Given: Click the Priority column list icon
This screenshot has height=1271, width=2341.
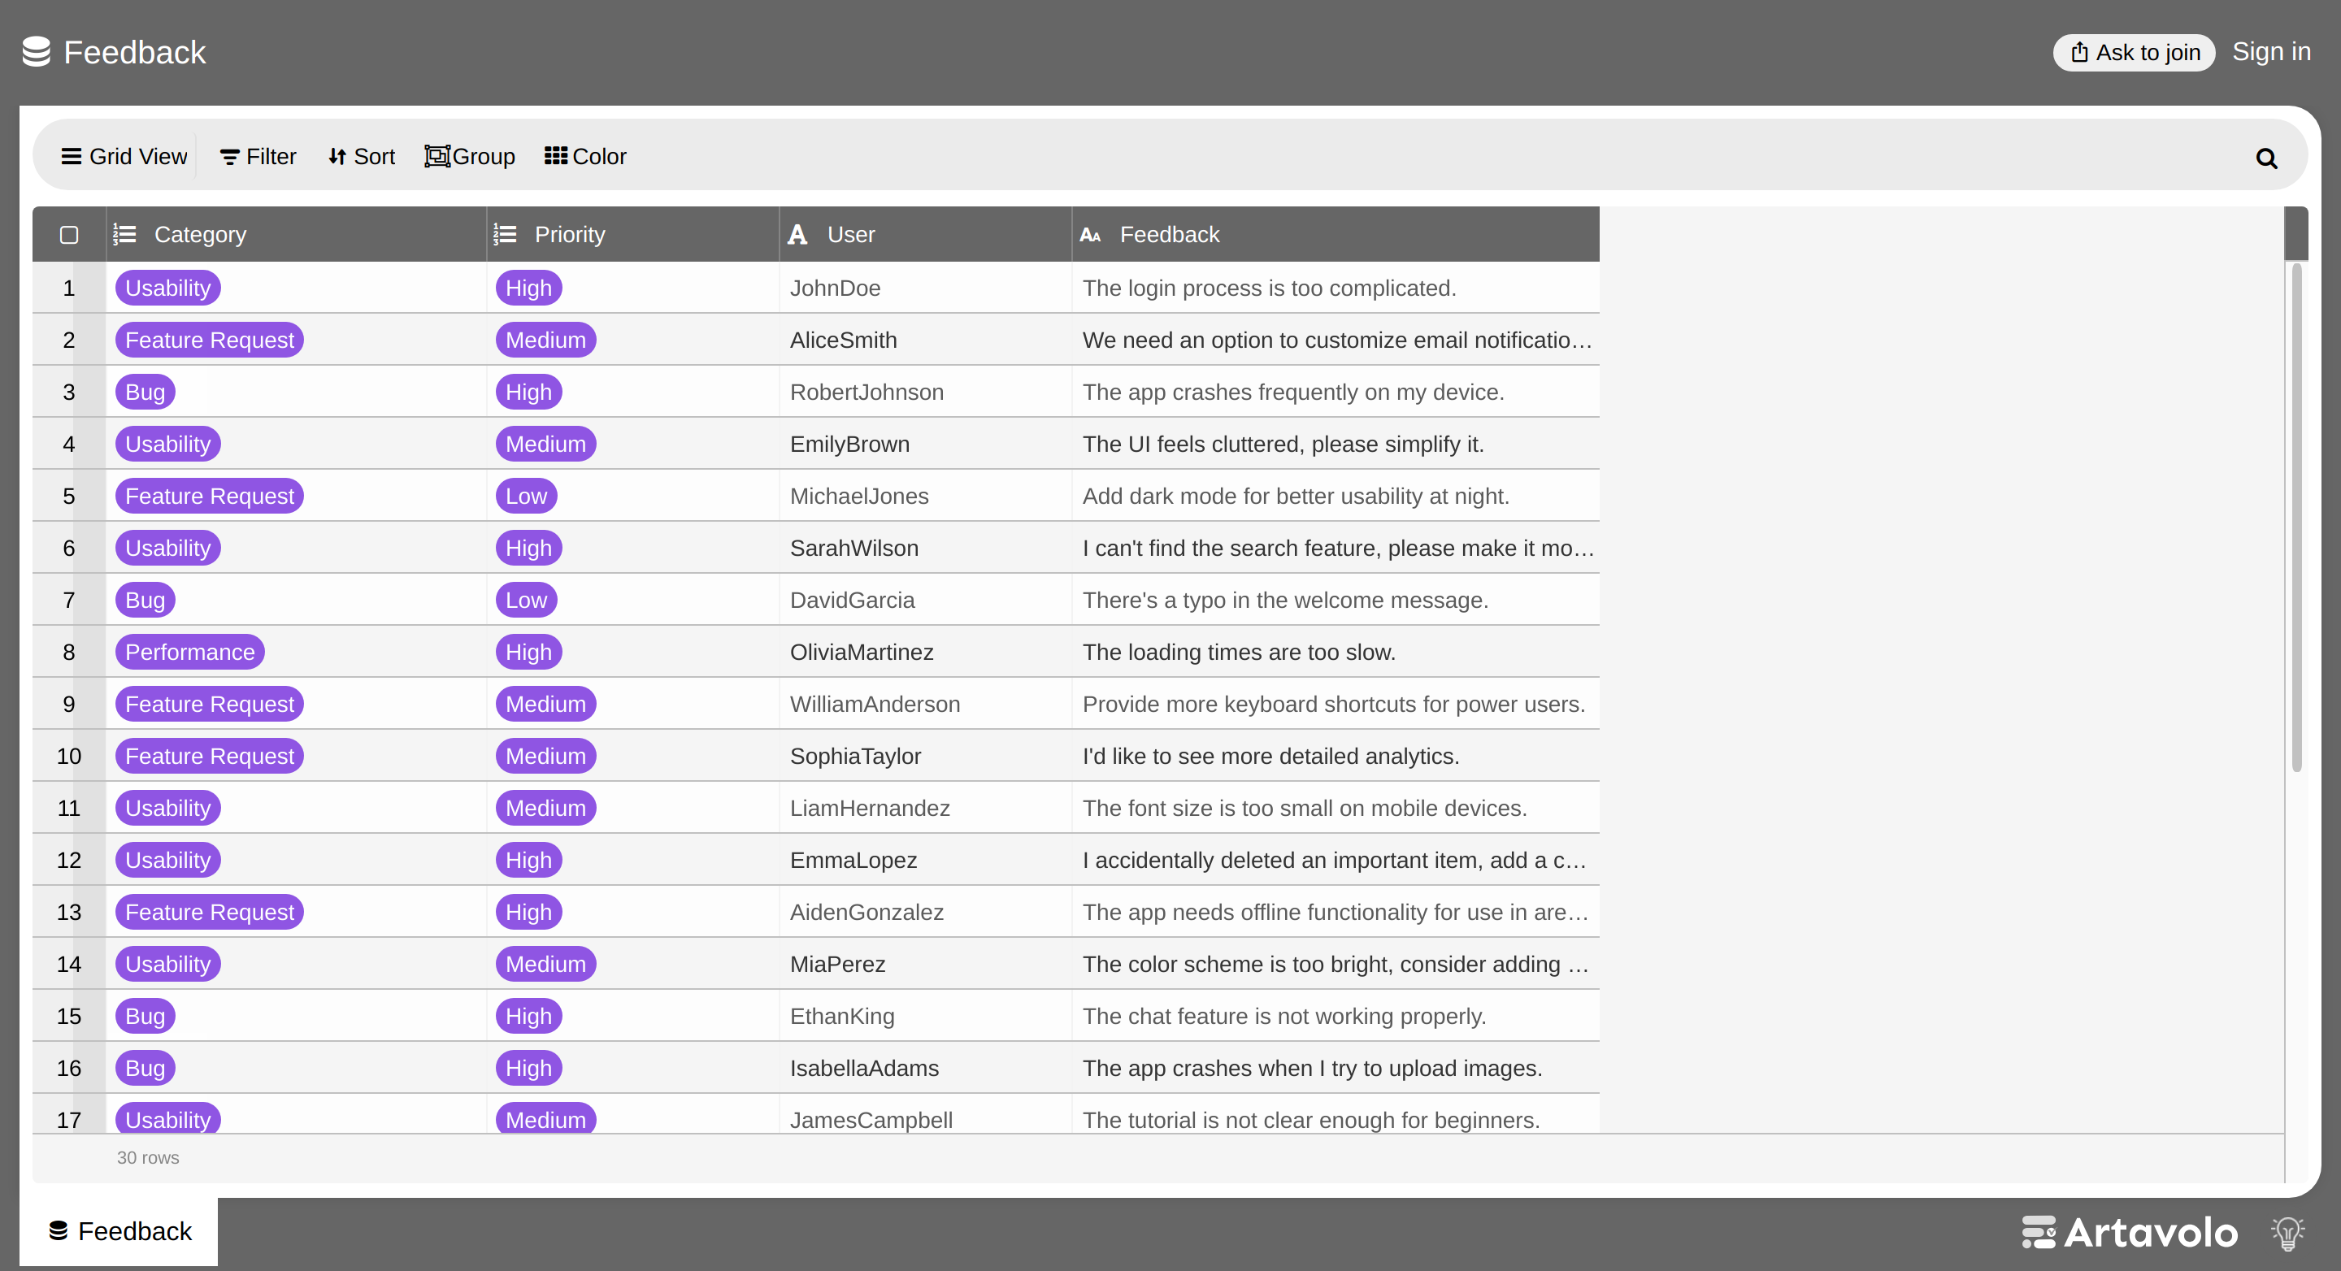Looking at the screenshot, I should (x=506, y=234).
